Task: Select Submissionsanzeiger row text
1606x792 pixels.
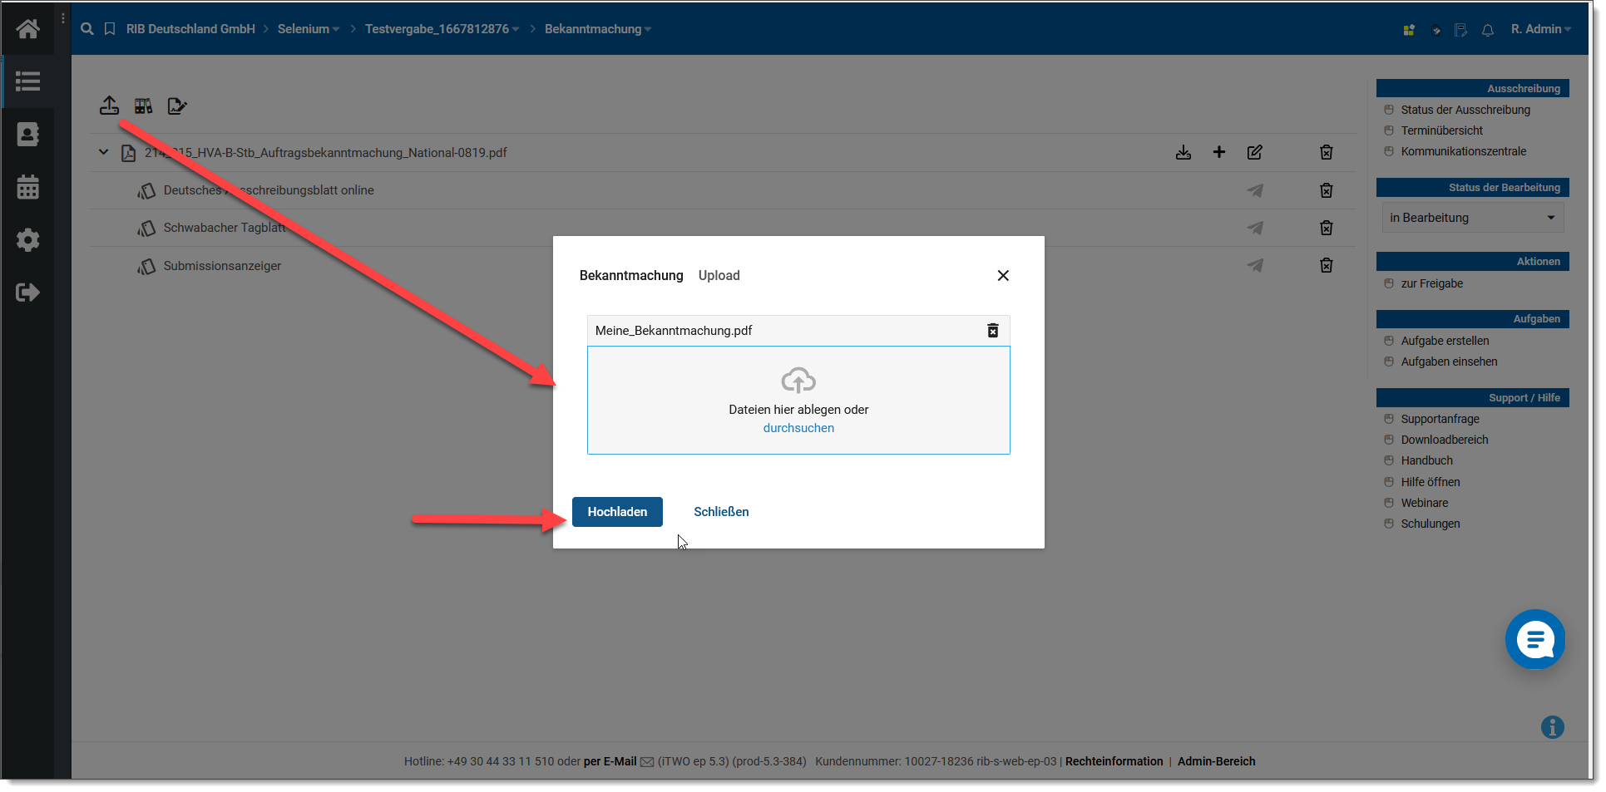Action: (x=222, y=266)
